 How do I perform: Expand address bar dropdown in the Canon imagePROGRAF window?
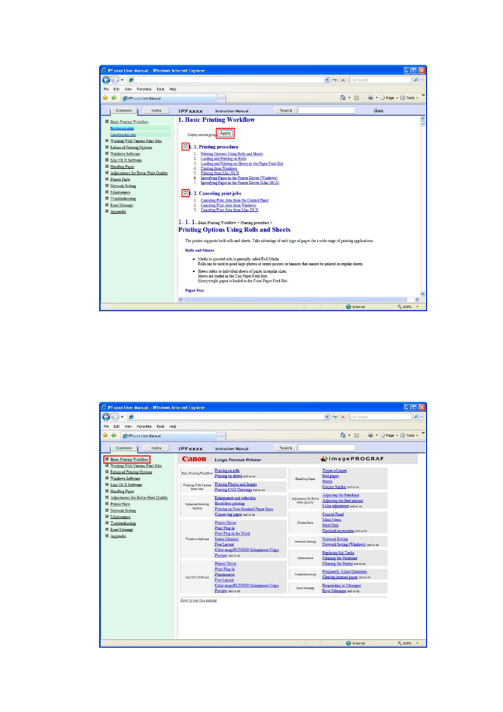[x=327, y=417]
